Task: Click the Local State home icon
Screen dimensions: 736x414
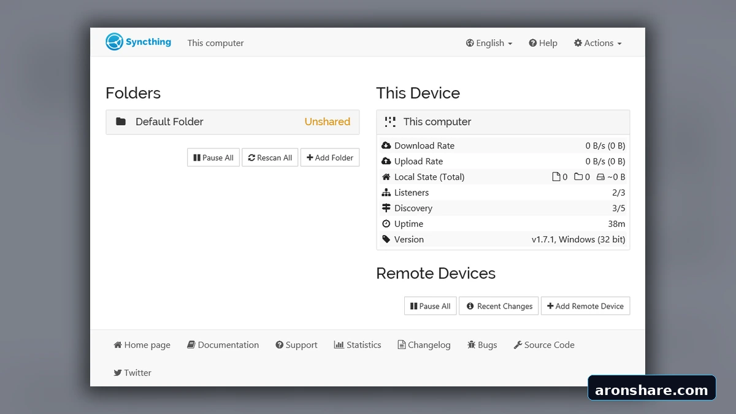Action: pos(386,177)
